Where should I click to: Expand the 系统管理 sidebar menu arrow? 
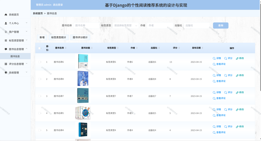27,72
